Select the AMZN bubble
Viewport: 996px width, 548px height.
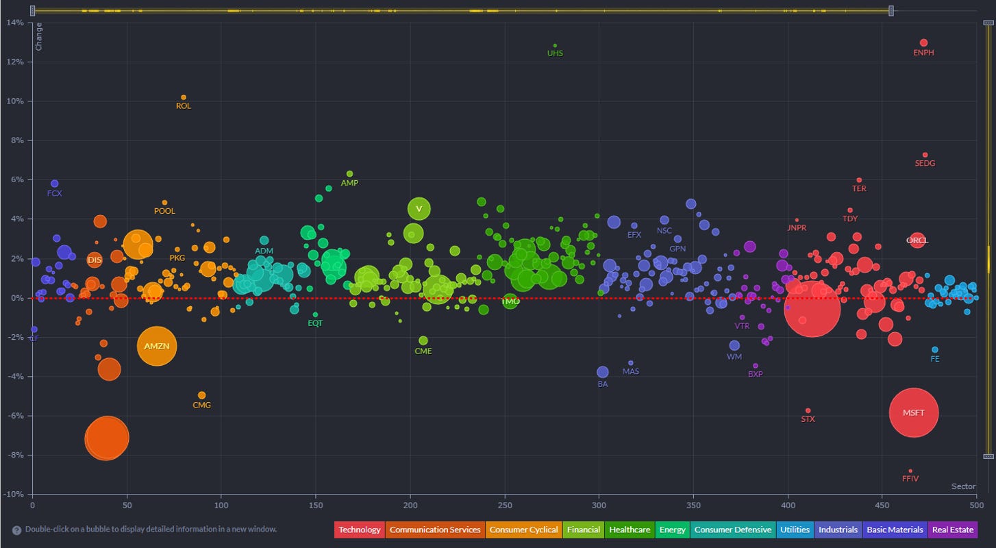point(157,346)
